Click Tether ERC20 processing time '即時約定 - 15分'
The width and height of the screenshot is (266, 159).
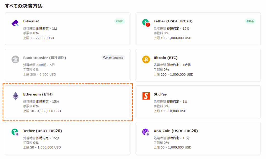[x=48, y=138]
